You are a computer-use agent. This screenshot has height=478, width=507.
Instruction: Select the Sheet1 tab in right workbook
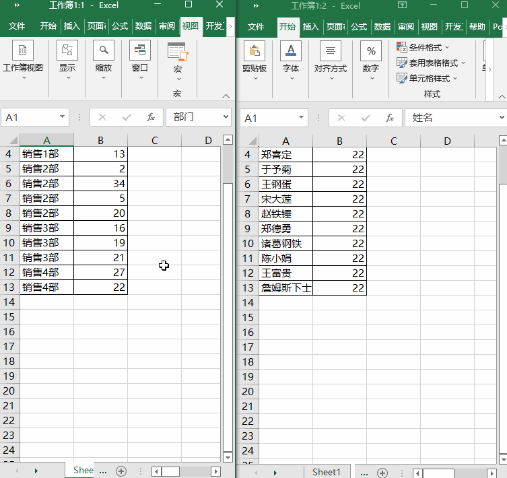point(327,472)
